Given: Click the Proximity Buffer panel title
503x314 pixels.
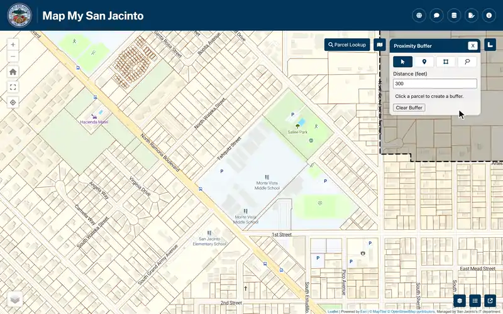Looking at the screenshot, I should coord(412,46).
